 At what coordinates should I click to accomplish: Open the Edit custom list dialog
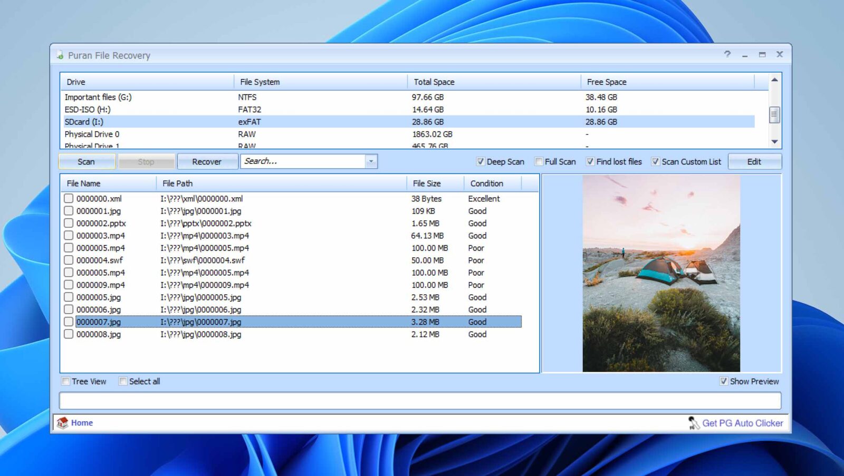tap(754, 161)
